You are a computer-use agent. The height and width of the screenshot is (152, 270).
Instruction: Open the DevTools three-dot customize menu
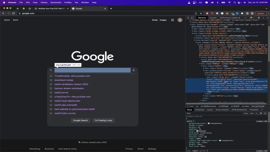click(263, 18)
